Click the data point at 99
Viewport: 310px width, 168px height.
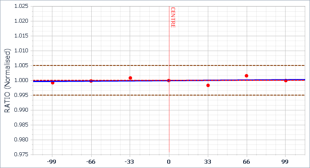tap(286, 80)
